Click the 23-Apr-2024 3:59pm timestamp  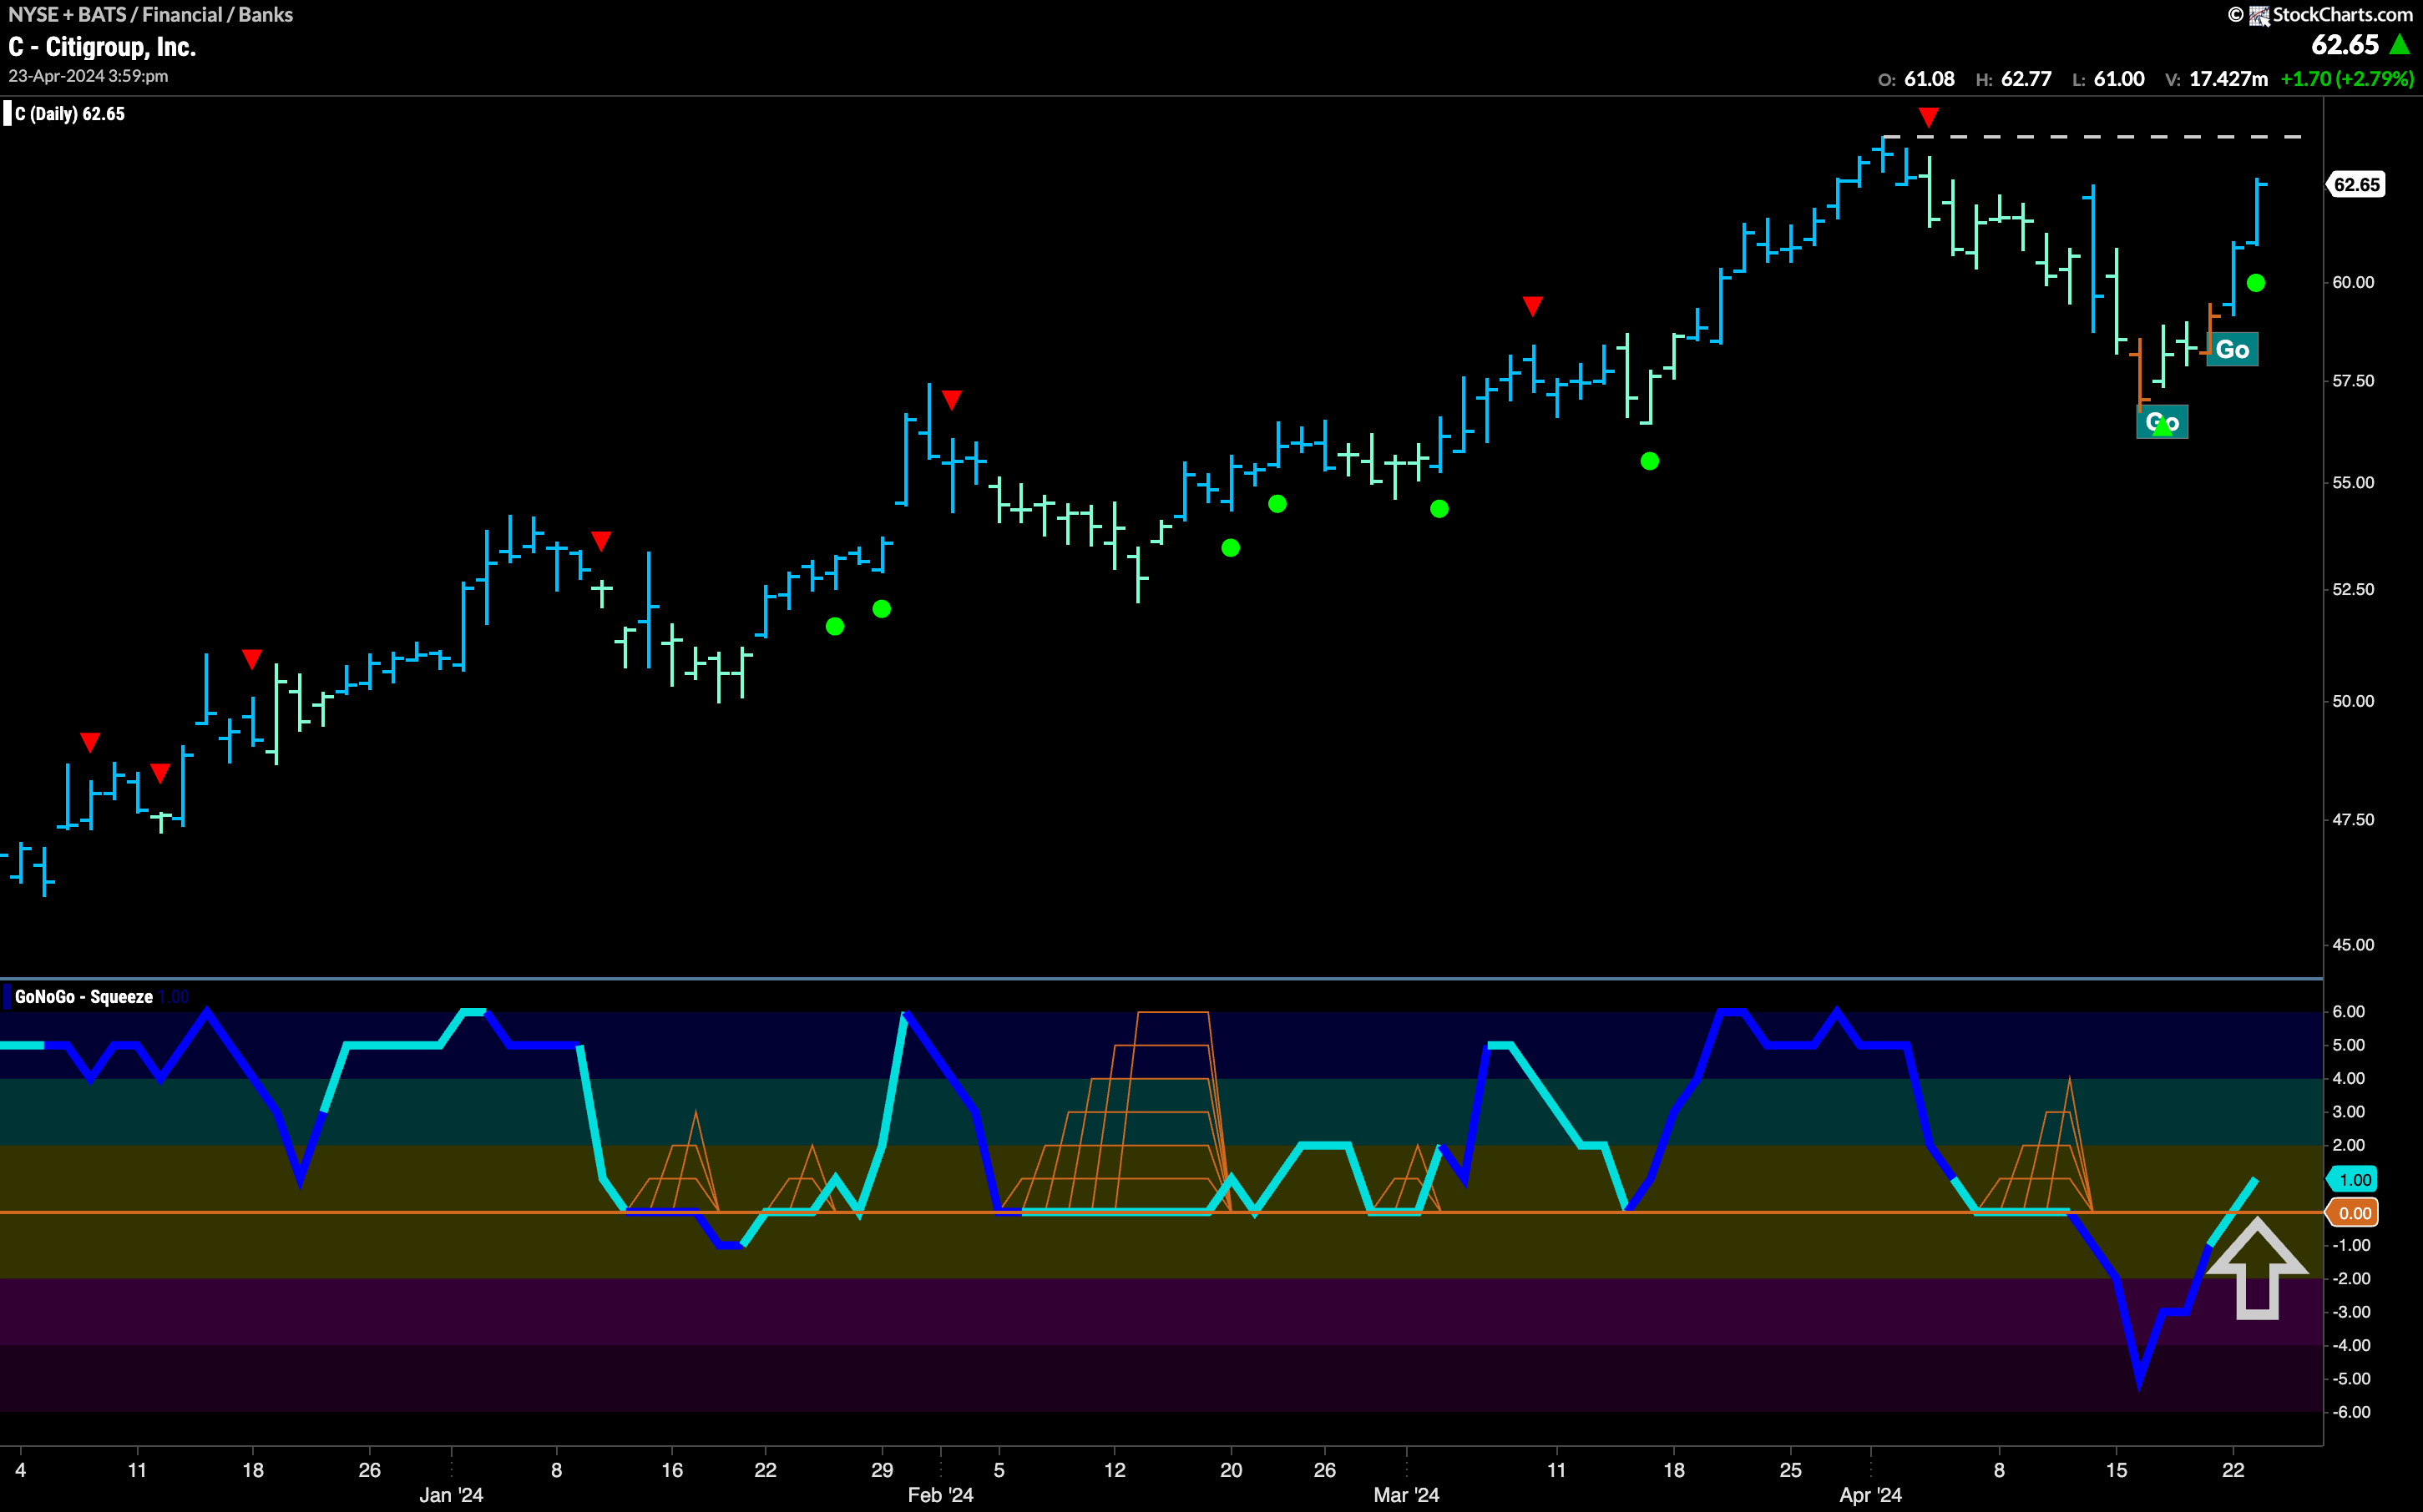click(x=88, y=76)
